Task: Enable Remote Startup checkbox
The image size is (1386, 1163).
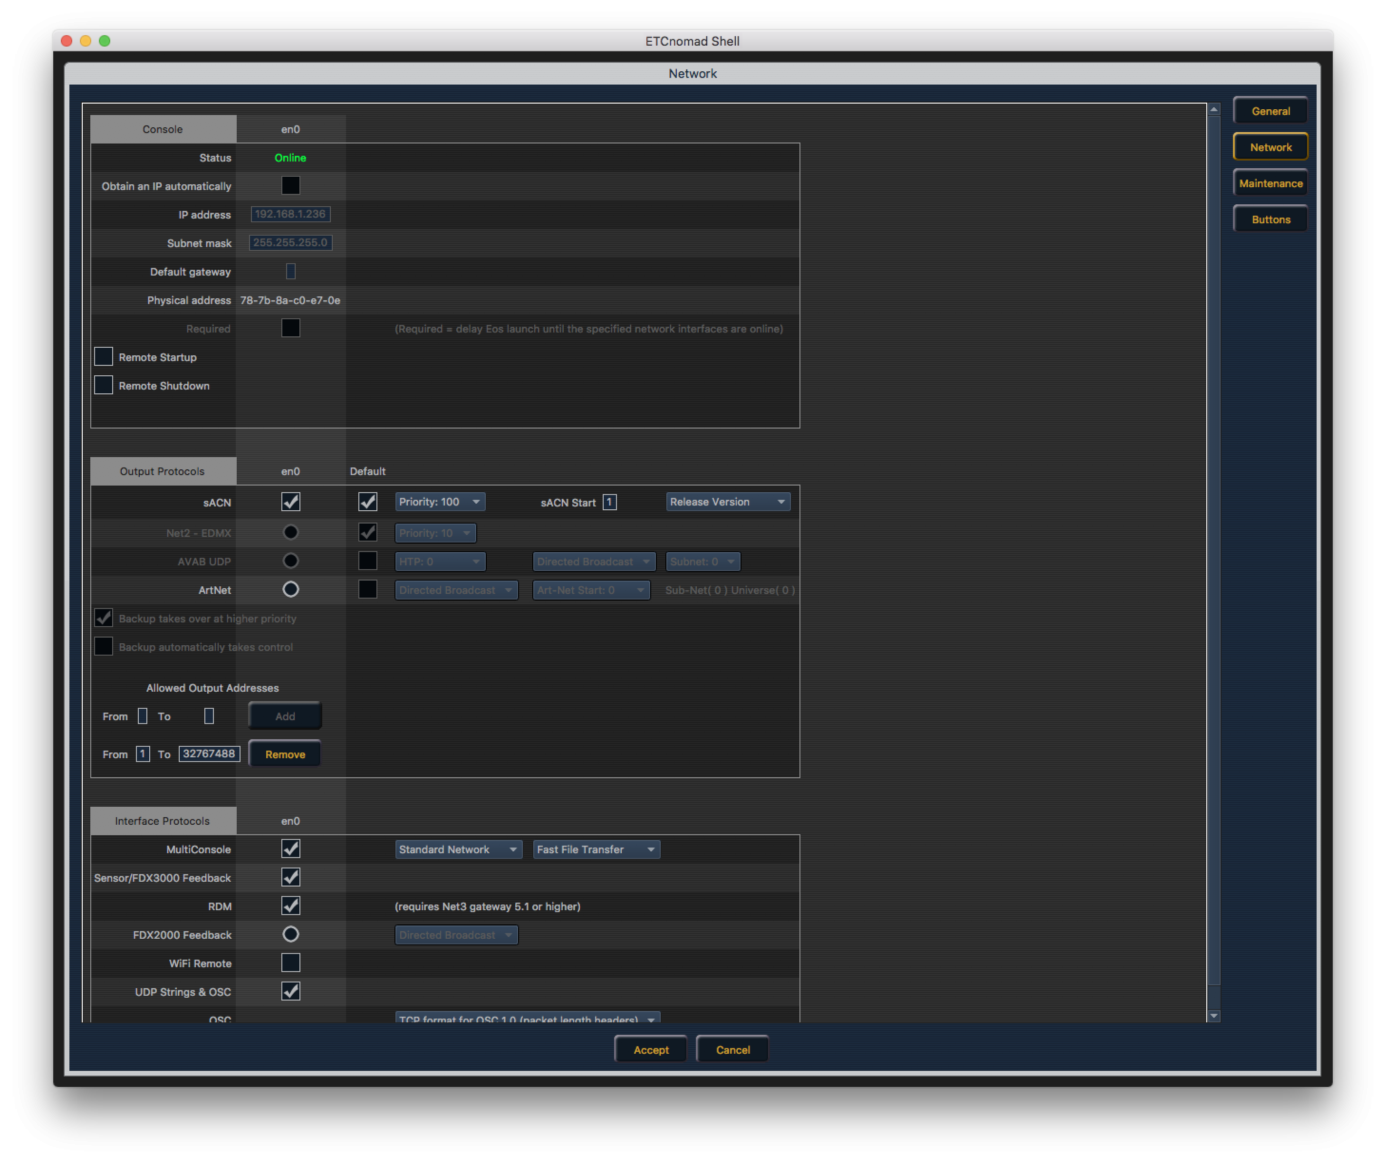Action: tap(104, 357)
